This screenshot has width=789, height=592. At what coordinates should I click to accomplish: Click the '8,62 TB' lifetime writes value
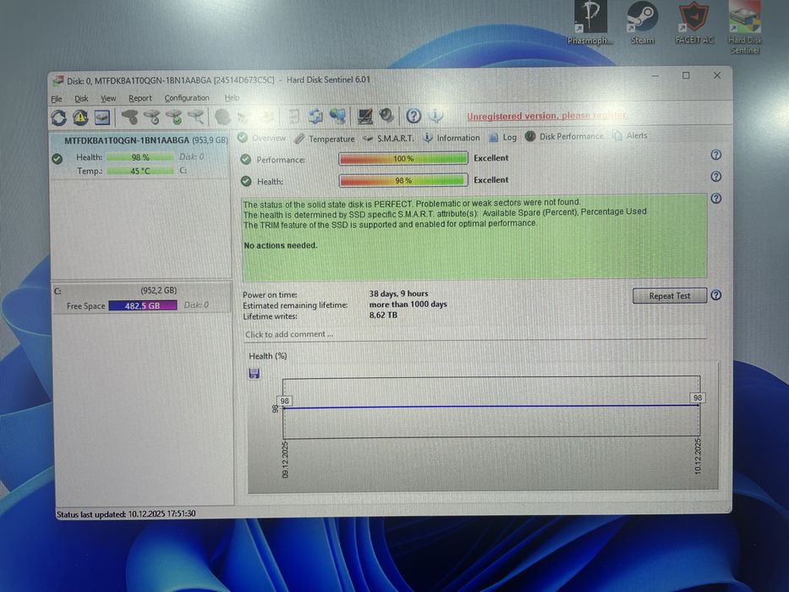click(x=383, y=315)
